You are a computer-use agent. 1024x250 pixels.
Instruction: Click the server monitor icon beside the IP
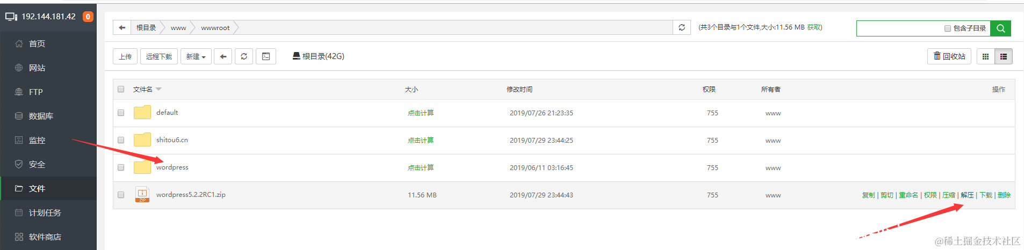[x=11, y=17]
